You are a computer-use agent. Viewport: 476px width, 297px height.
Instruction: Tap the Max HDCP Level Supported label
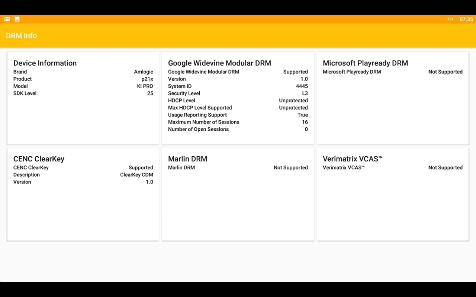200,108
